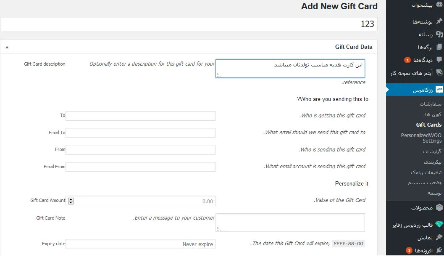Go to توسعه extensions submenu

tap(434, 193)
